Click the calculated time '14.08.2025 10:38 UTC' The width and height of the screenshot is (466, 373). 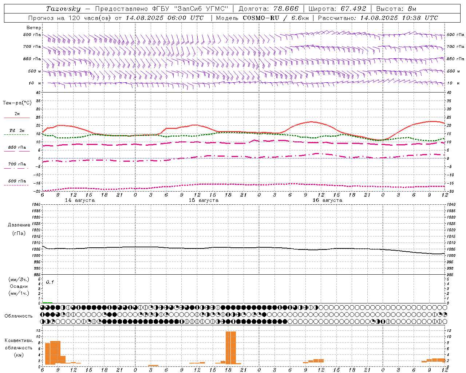click(x=399, y=18)
